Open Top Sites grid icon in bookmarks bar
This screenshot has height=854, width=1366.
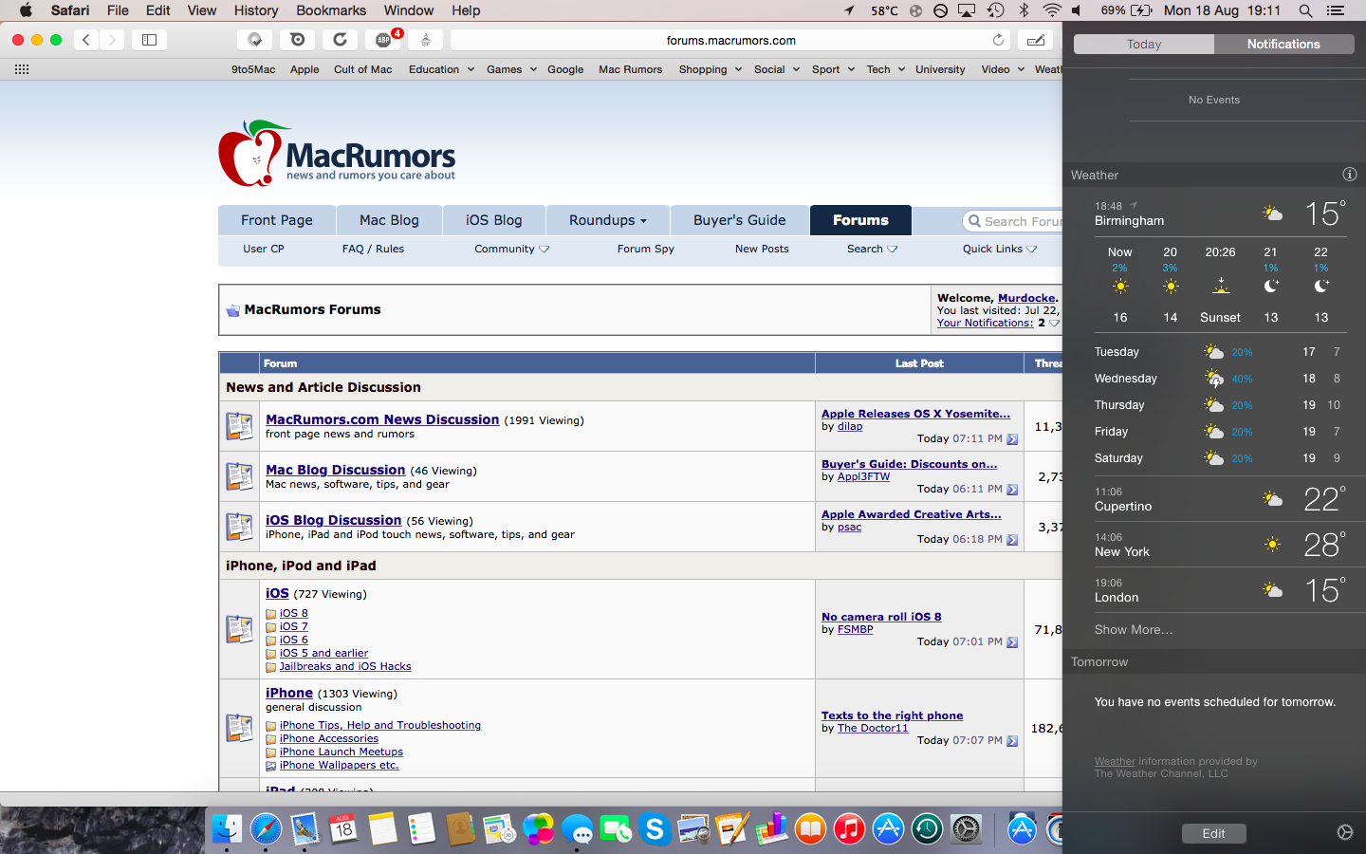[22, 69]
